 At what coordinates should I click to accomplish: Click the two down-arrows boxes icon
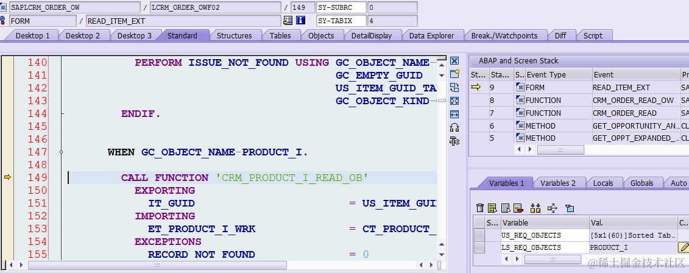pos(535,208)
